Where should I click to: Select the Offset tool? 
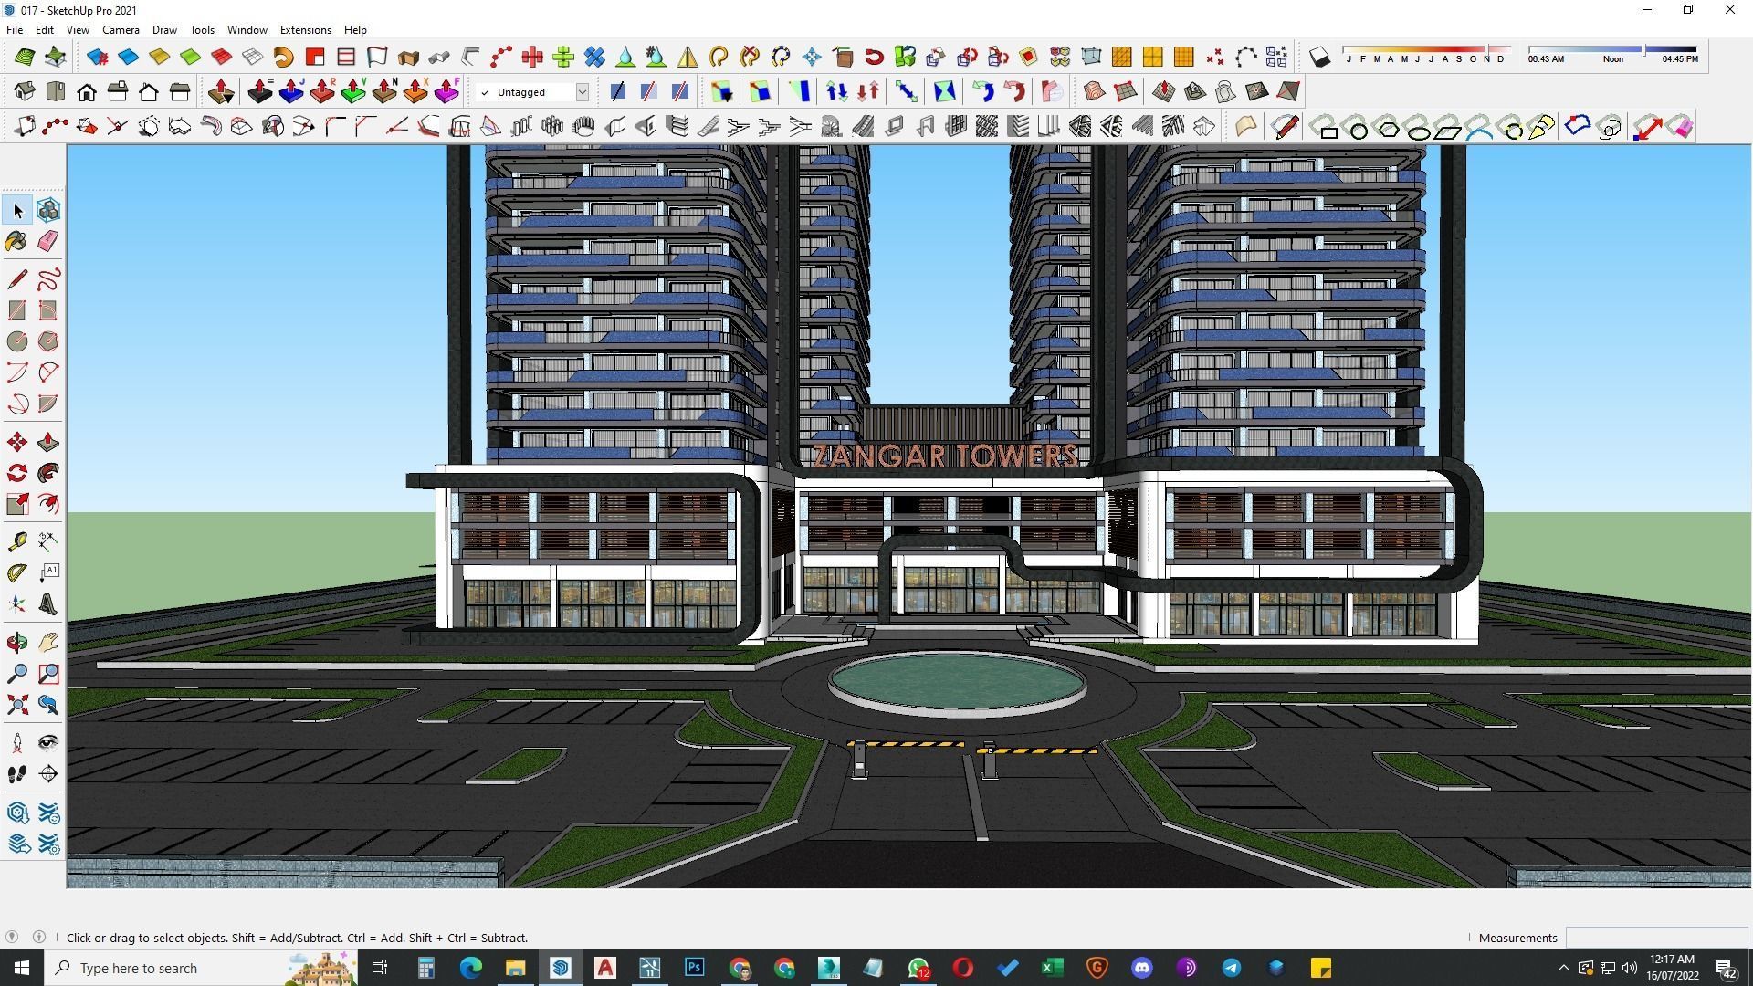pyautogui.click(x=48, y=504)
